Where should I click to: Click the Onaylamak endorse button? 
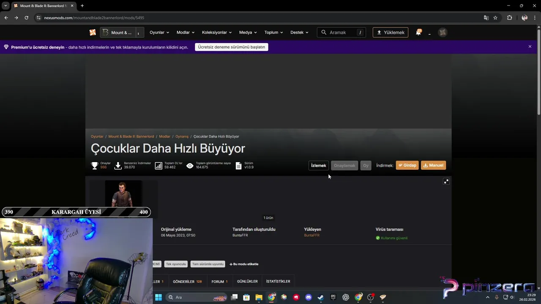point(344,166)
